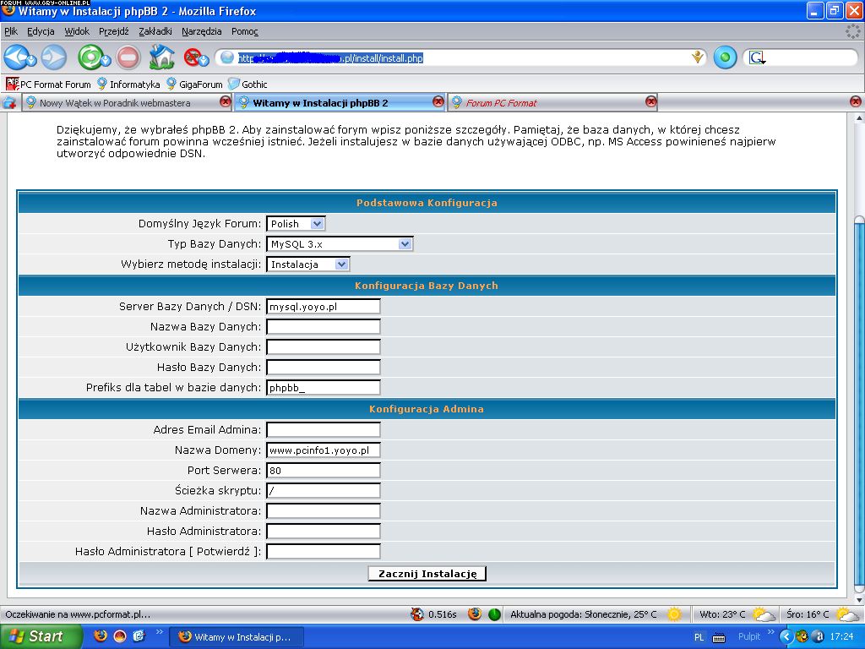Switch to 'Nowy Wątek w Poradnik webmastera' tab
Image resolution: width=865 pixels, height=649 pixels.
pos(127,102)
